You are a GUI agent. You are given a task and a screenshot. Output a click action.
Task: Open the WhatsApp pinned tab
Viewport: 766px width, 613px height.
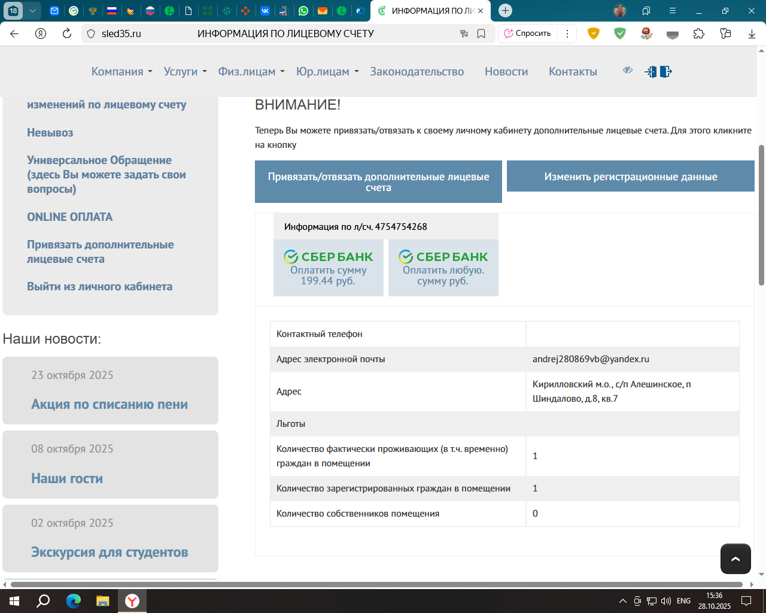pyautogui.click(x=303, y=11)
